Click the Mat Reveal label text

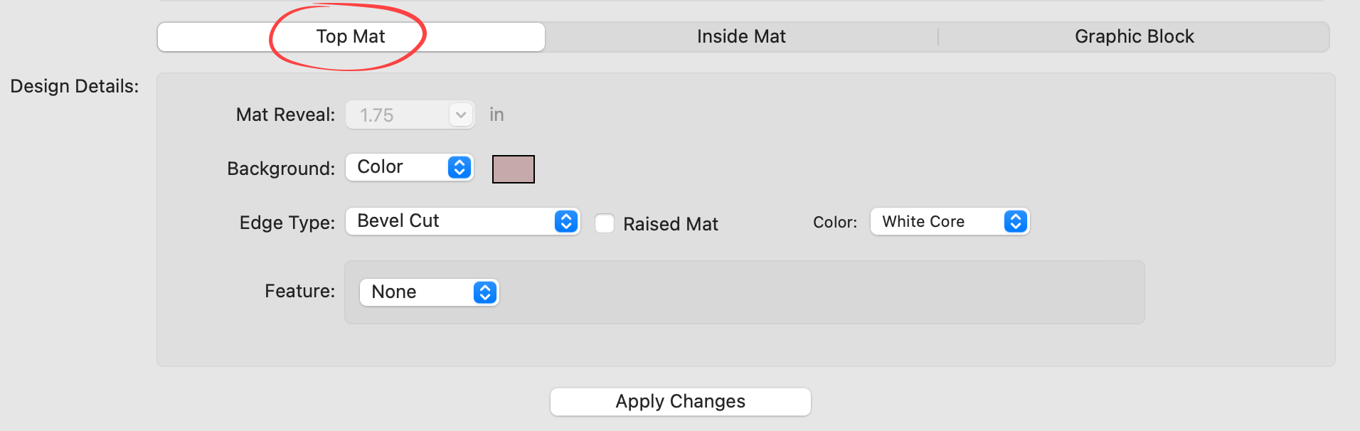(x=285, y=115)
